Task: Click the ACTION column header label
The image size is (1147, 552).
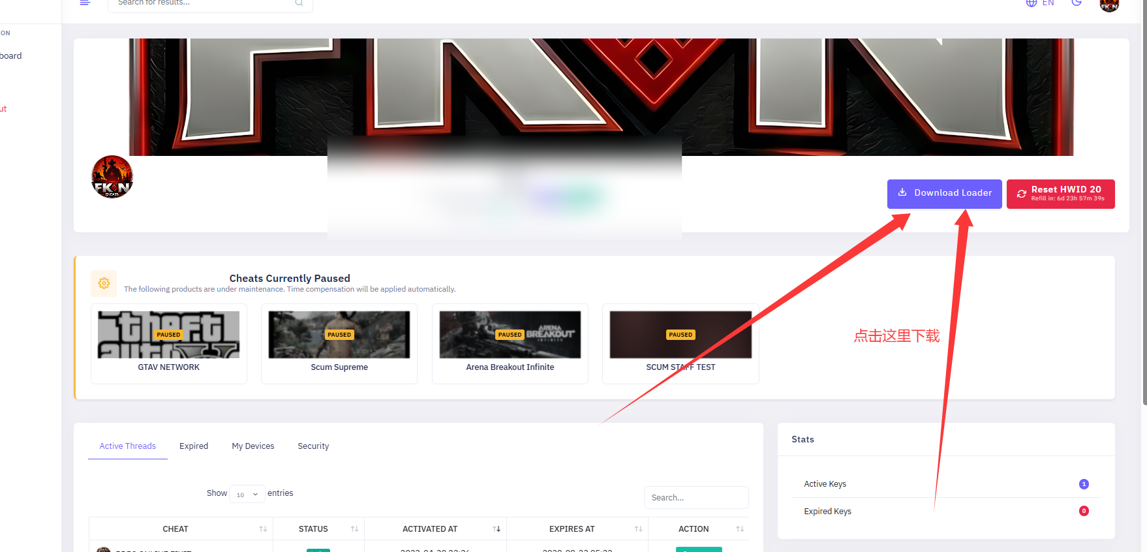Action: tap(694, 529)
